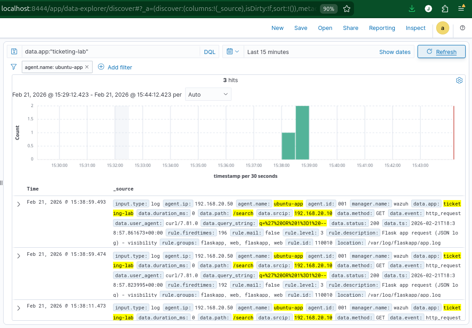472x328 pixels.
Task: Click the bookmark star in address bar
Action: 347,9
